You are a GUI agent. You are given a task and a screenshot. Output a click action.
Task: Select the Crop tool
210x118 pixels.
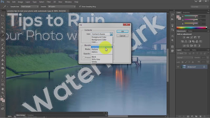click(x=3, y=32)
